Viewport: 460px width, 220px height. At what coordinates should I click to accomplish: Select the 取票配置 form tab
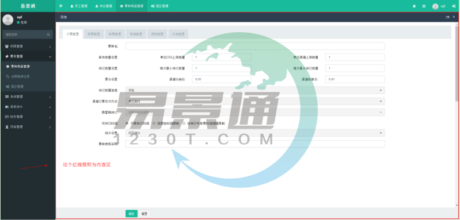pyautogui.click(x=115, y=34)
